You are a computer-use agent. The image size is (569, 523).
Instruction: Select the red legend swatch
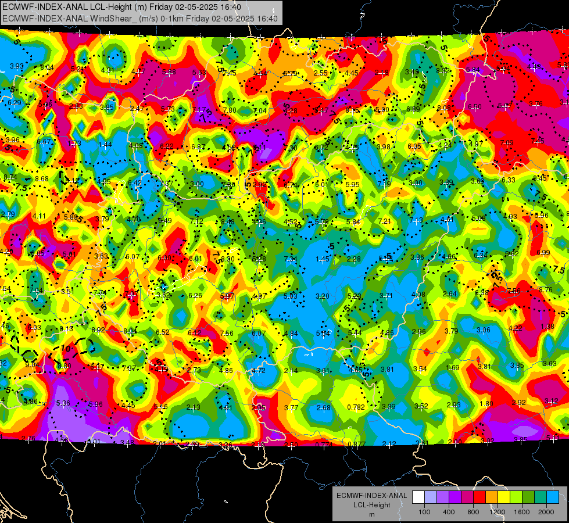[x=479, y=497]
